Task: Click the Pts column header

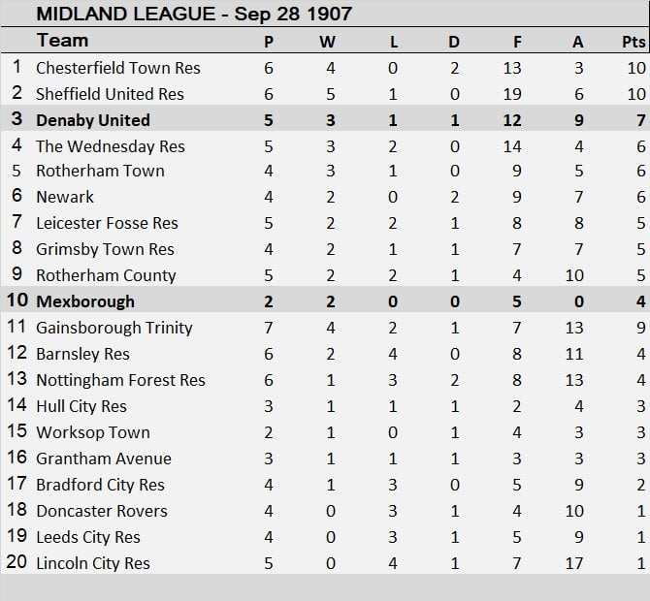Action: 633,42
